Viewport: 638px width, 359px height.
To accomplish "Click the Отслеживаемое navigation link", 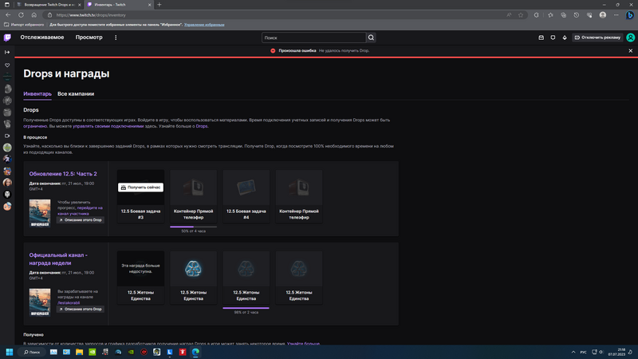I will pyautogui.click(x=41, y=37).
